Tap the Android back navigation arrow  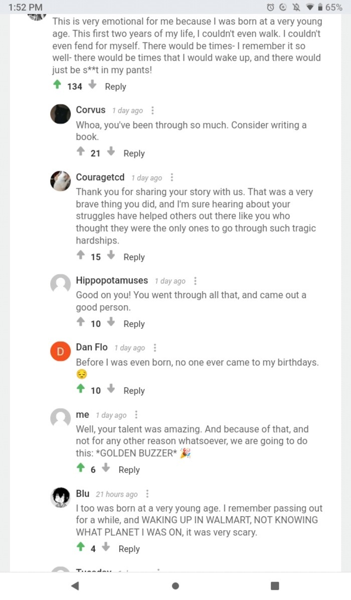(75, 585)
